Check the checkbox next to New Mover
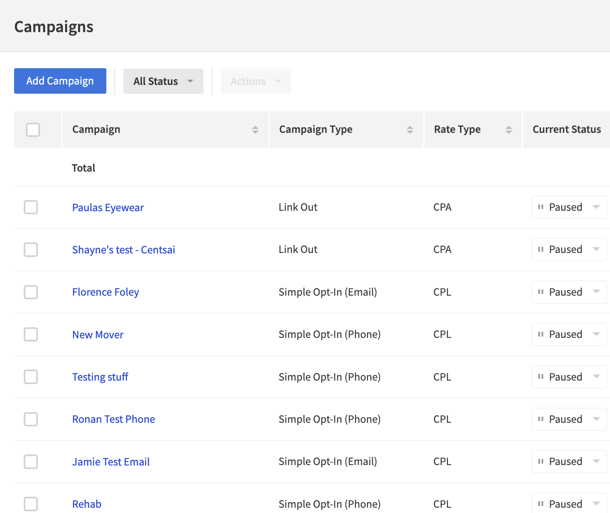This screenshot has height=513, width=610. [x=31, y=334]
